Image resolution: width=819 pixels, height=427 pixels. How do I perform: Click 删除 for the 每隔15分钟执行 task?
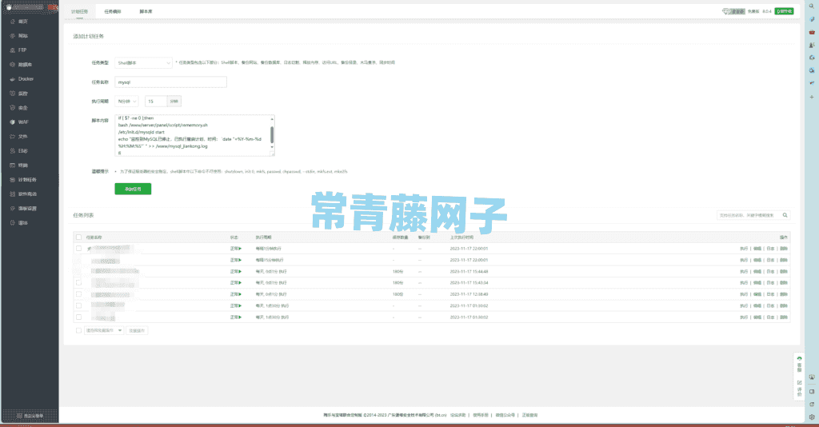(784, 260)
